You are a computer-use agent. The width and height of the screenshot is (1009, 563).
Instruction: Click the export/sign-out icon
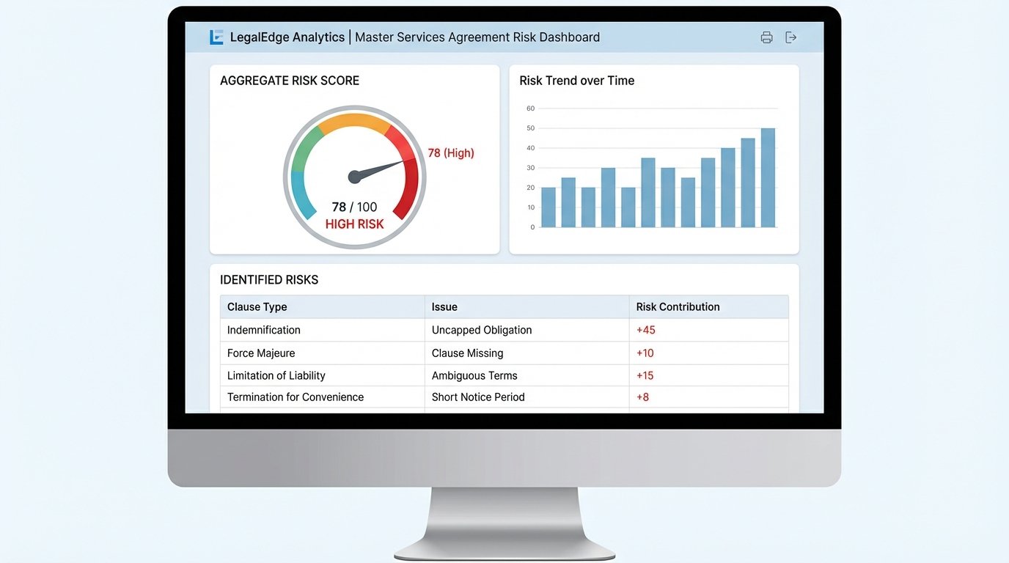[x=790, y=37]
